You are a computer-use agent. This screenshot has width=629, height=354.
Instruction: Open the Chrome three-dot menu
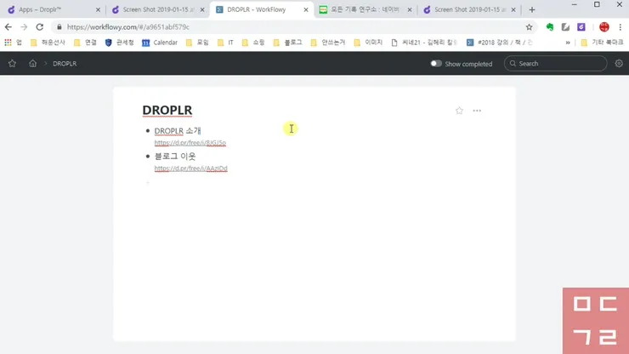[x=620, y=27]
